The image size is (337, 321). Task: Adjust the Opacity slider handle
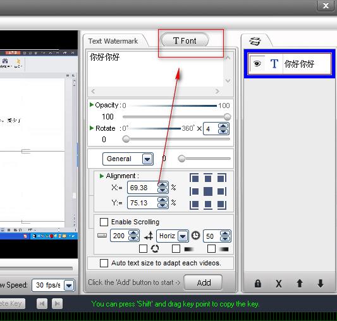[227, 117]
